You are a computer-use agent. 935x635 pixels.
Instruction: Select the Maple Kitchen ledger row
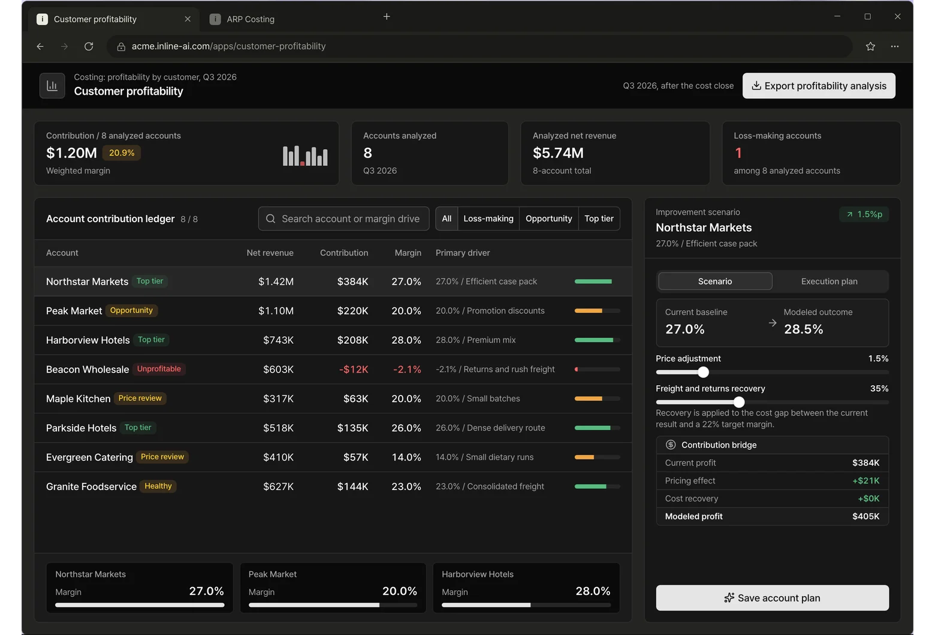(333, 399)
